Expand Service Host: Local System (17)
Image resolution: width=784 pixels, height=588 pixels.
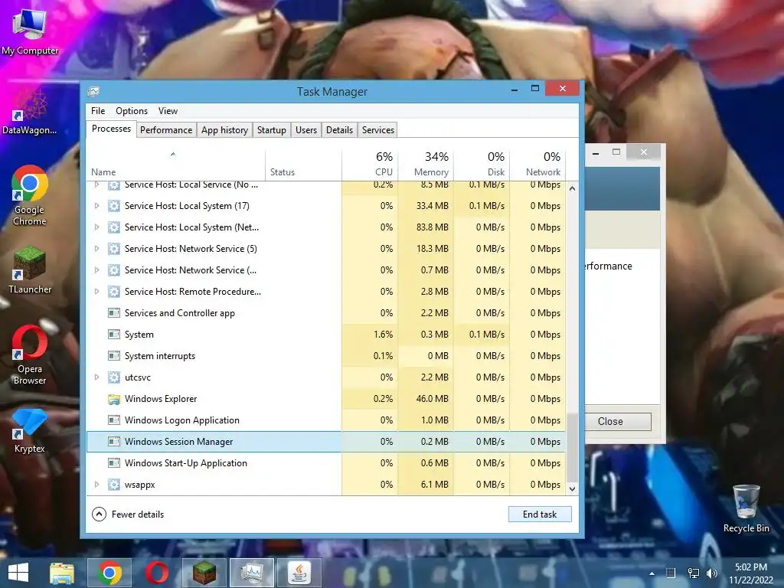[x=97, y=205]
